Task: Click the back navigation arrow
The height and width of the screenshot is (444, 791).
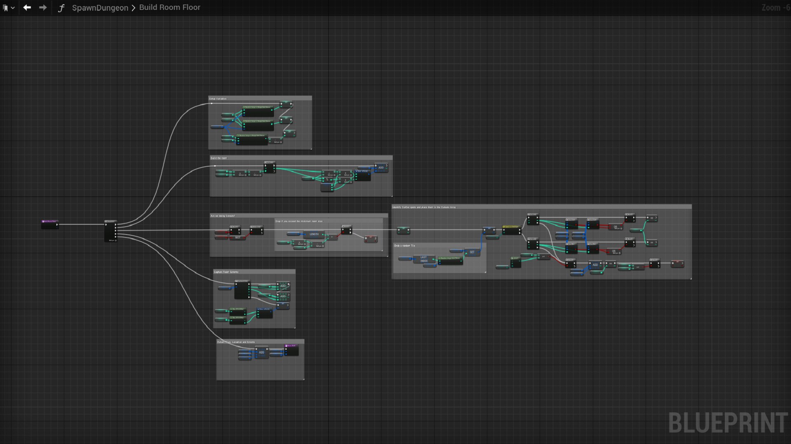Action: pos(27,7)
